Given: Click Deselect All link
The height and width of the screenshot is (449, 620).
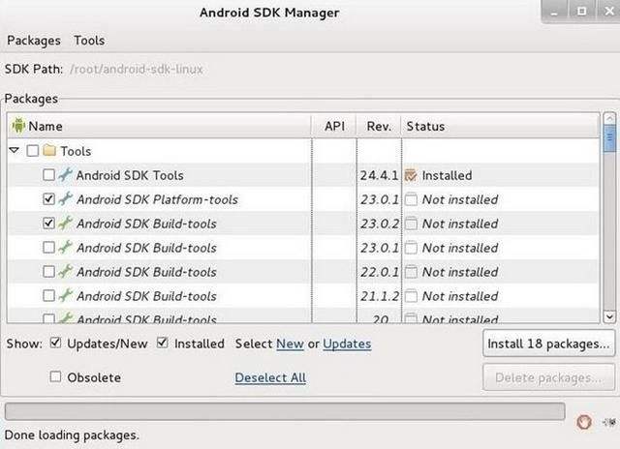Looking at the screenshot, I should (270, 378).
